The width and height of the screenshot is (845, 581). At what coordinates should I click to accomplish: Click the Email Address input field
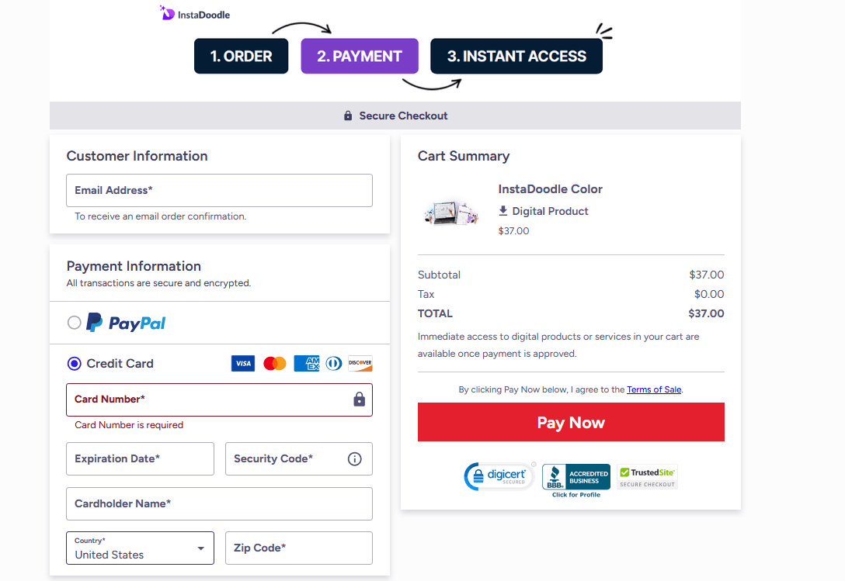[x=219, y=190]
